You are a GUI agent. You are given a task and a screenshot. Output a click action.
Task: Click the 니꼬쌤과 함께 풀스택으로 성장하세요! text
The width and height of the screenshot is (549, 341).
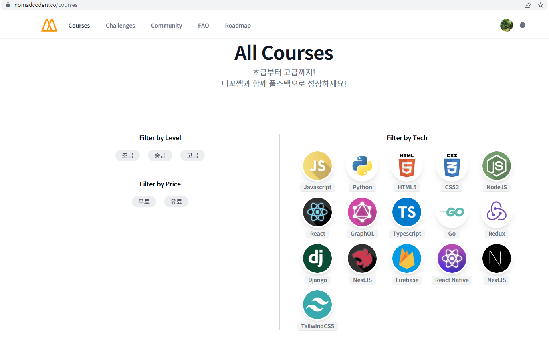coord(283,84)
